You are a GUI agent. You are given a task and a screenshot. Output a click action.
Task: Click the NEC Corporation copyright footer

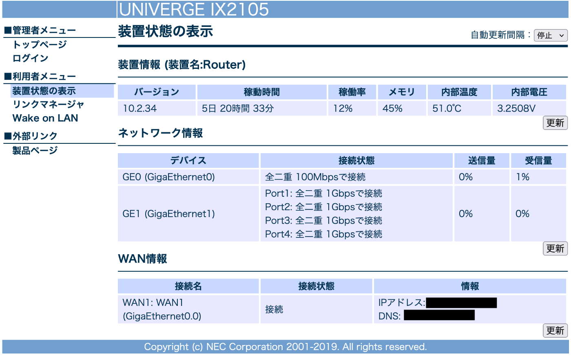coord(285,347)
